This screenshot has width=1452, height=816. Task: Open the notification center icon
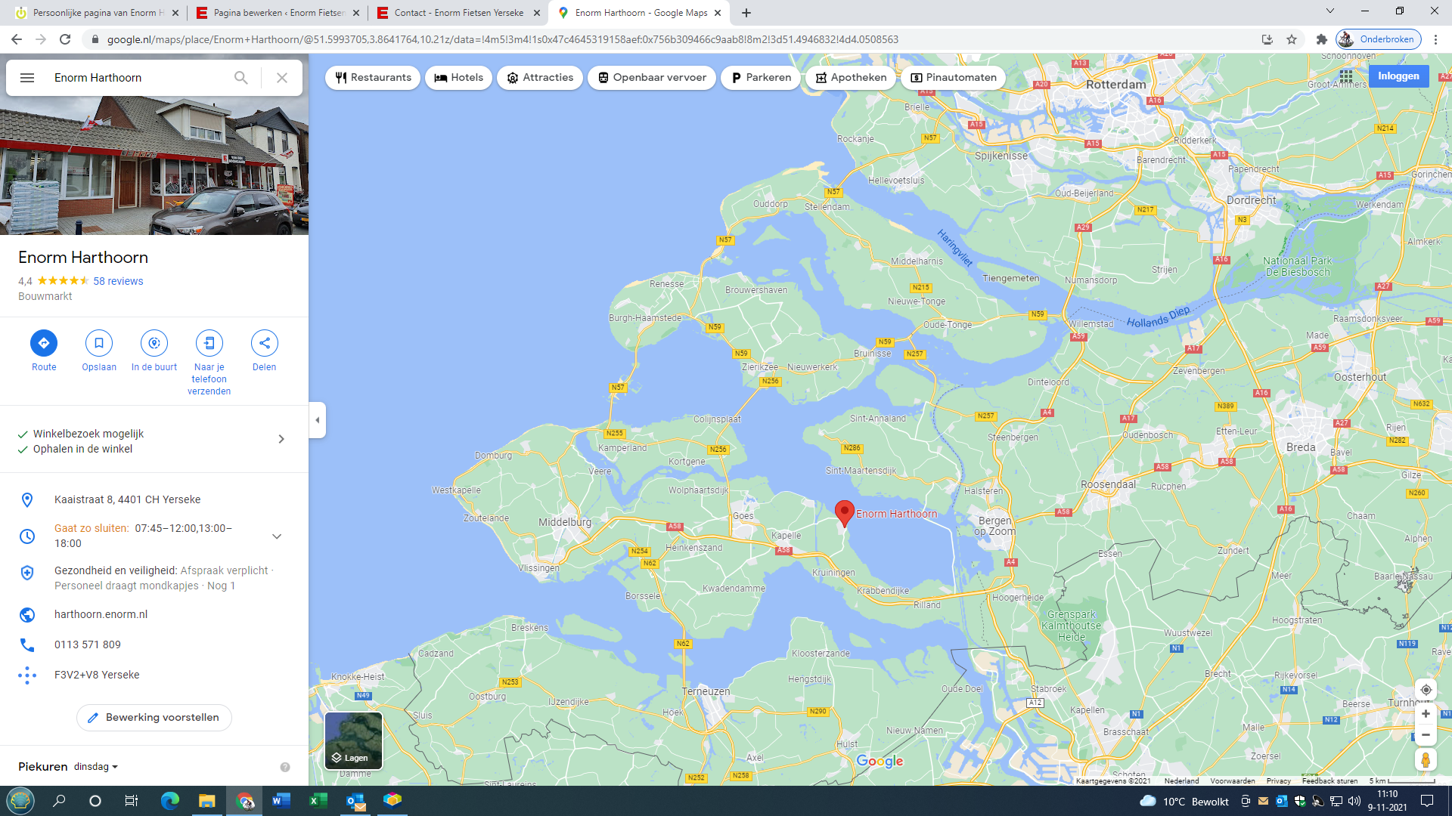coord(1427,801)
